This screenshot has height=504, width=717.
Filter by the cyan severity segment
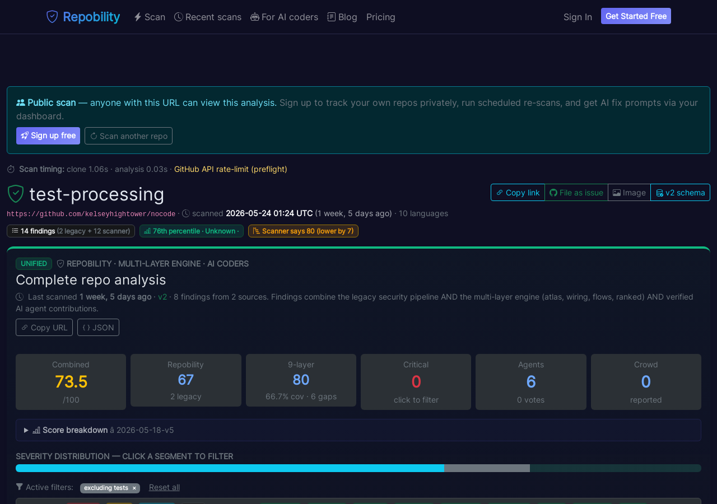click(x=230, y=468)
